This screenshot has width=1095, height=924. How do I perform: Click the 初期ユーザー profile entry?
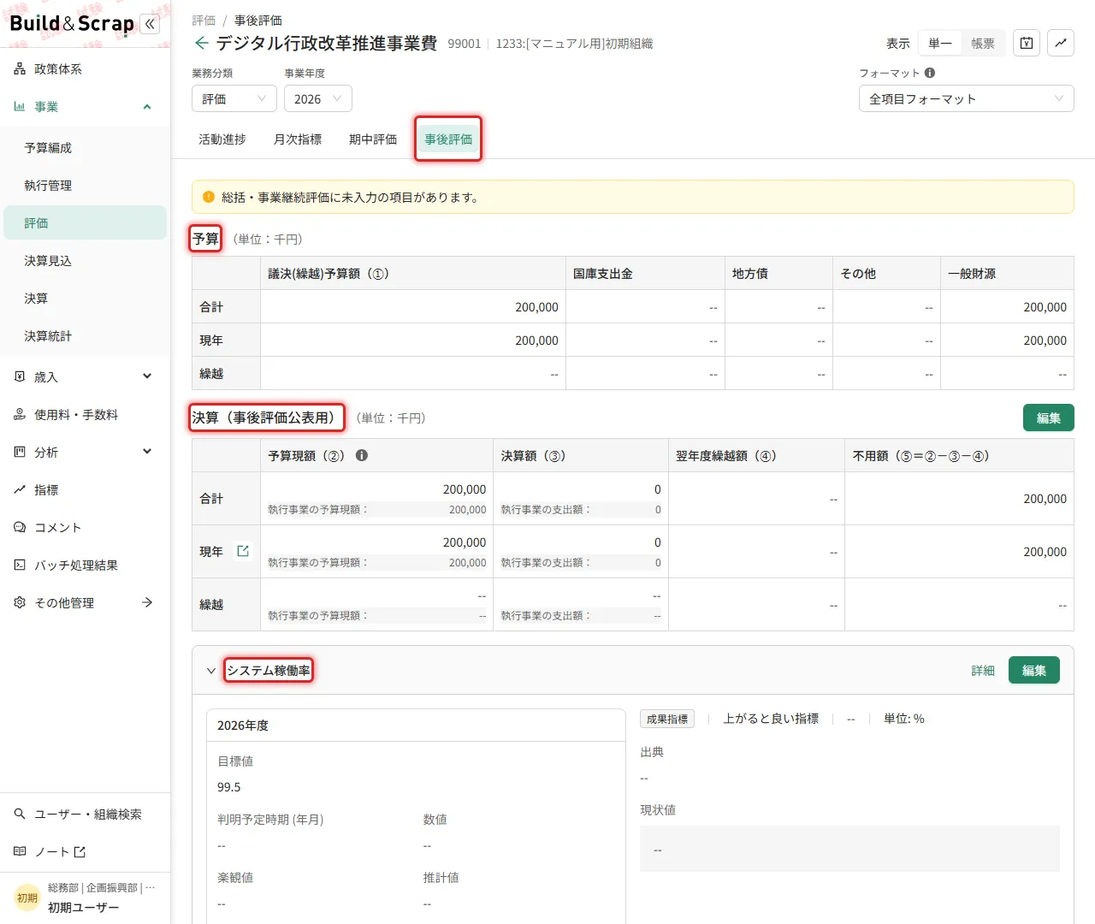click(x=85, y=897)
